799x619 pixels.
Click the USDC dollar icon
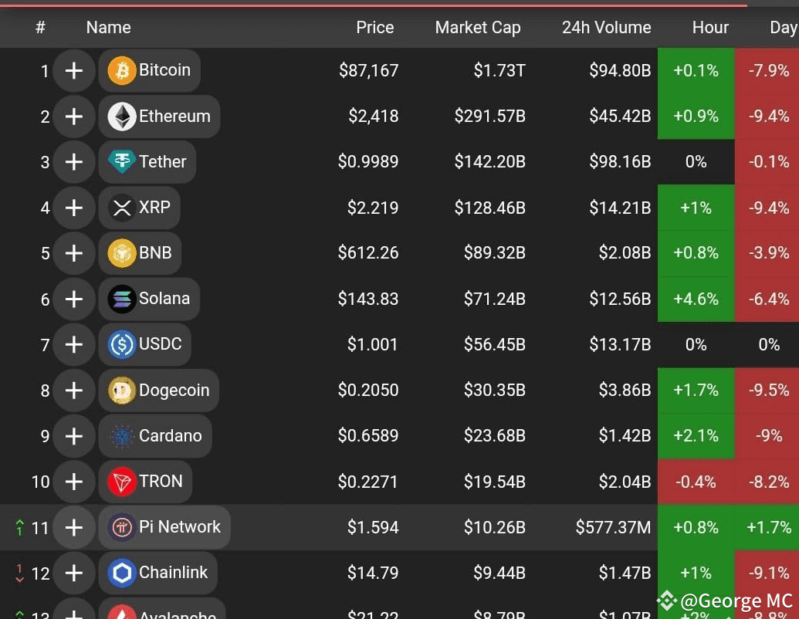[x=121, y=344]
